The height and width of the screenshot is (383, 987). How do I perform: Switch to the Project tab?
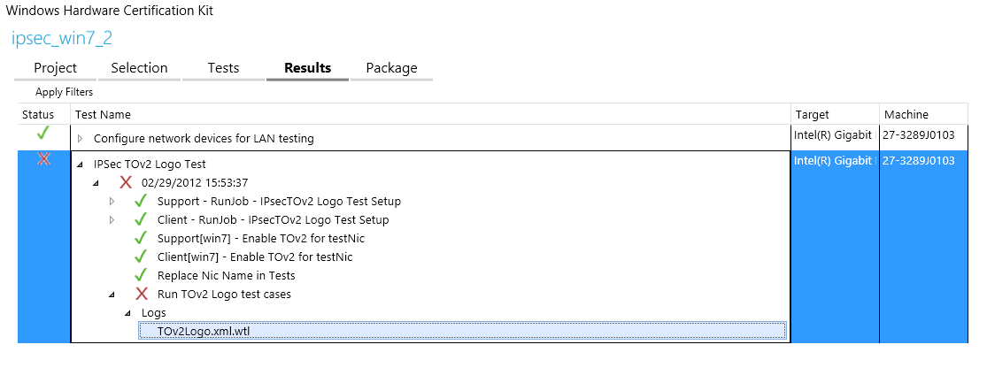pos(55,68)
